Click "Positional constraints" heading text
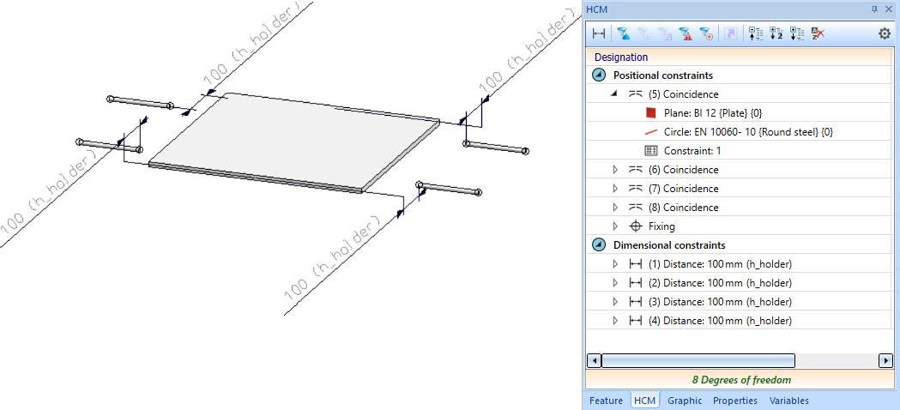900x410 pixels. coord(663,75)
